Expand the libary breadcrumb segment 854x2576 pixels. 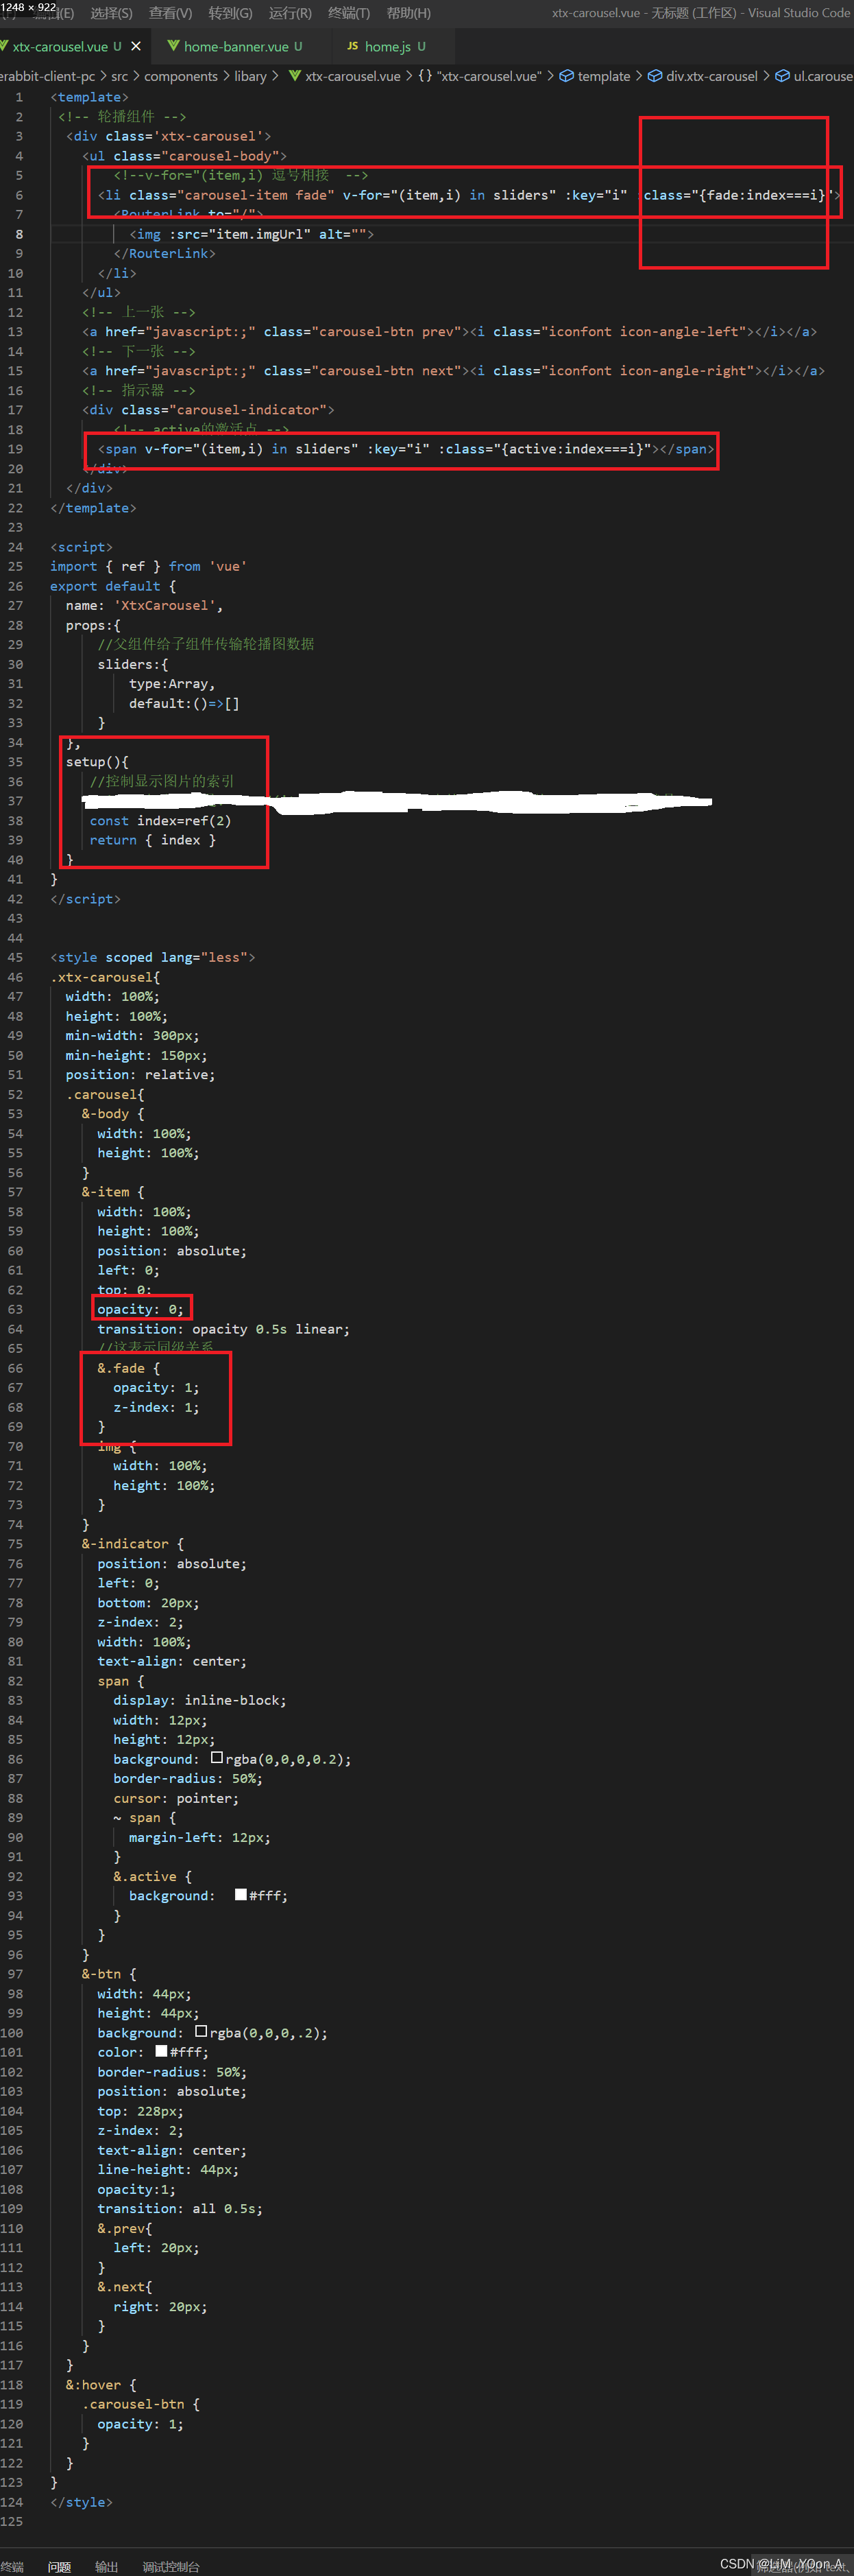point(251,76)
